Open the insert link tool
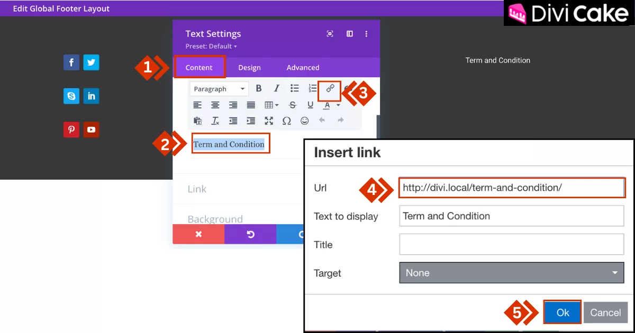 coord(330,88)
